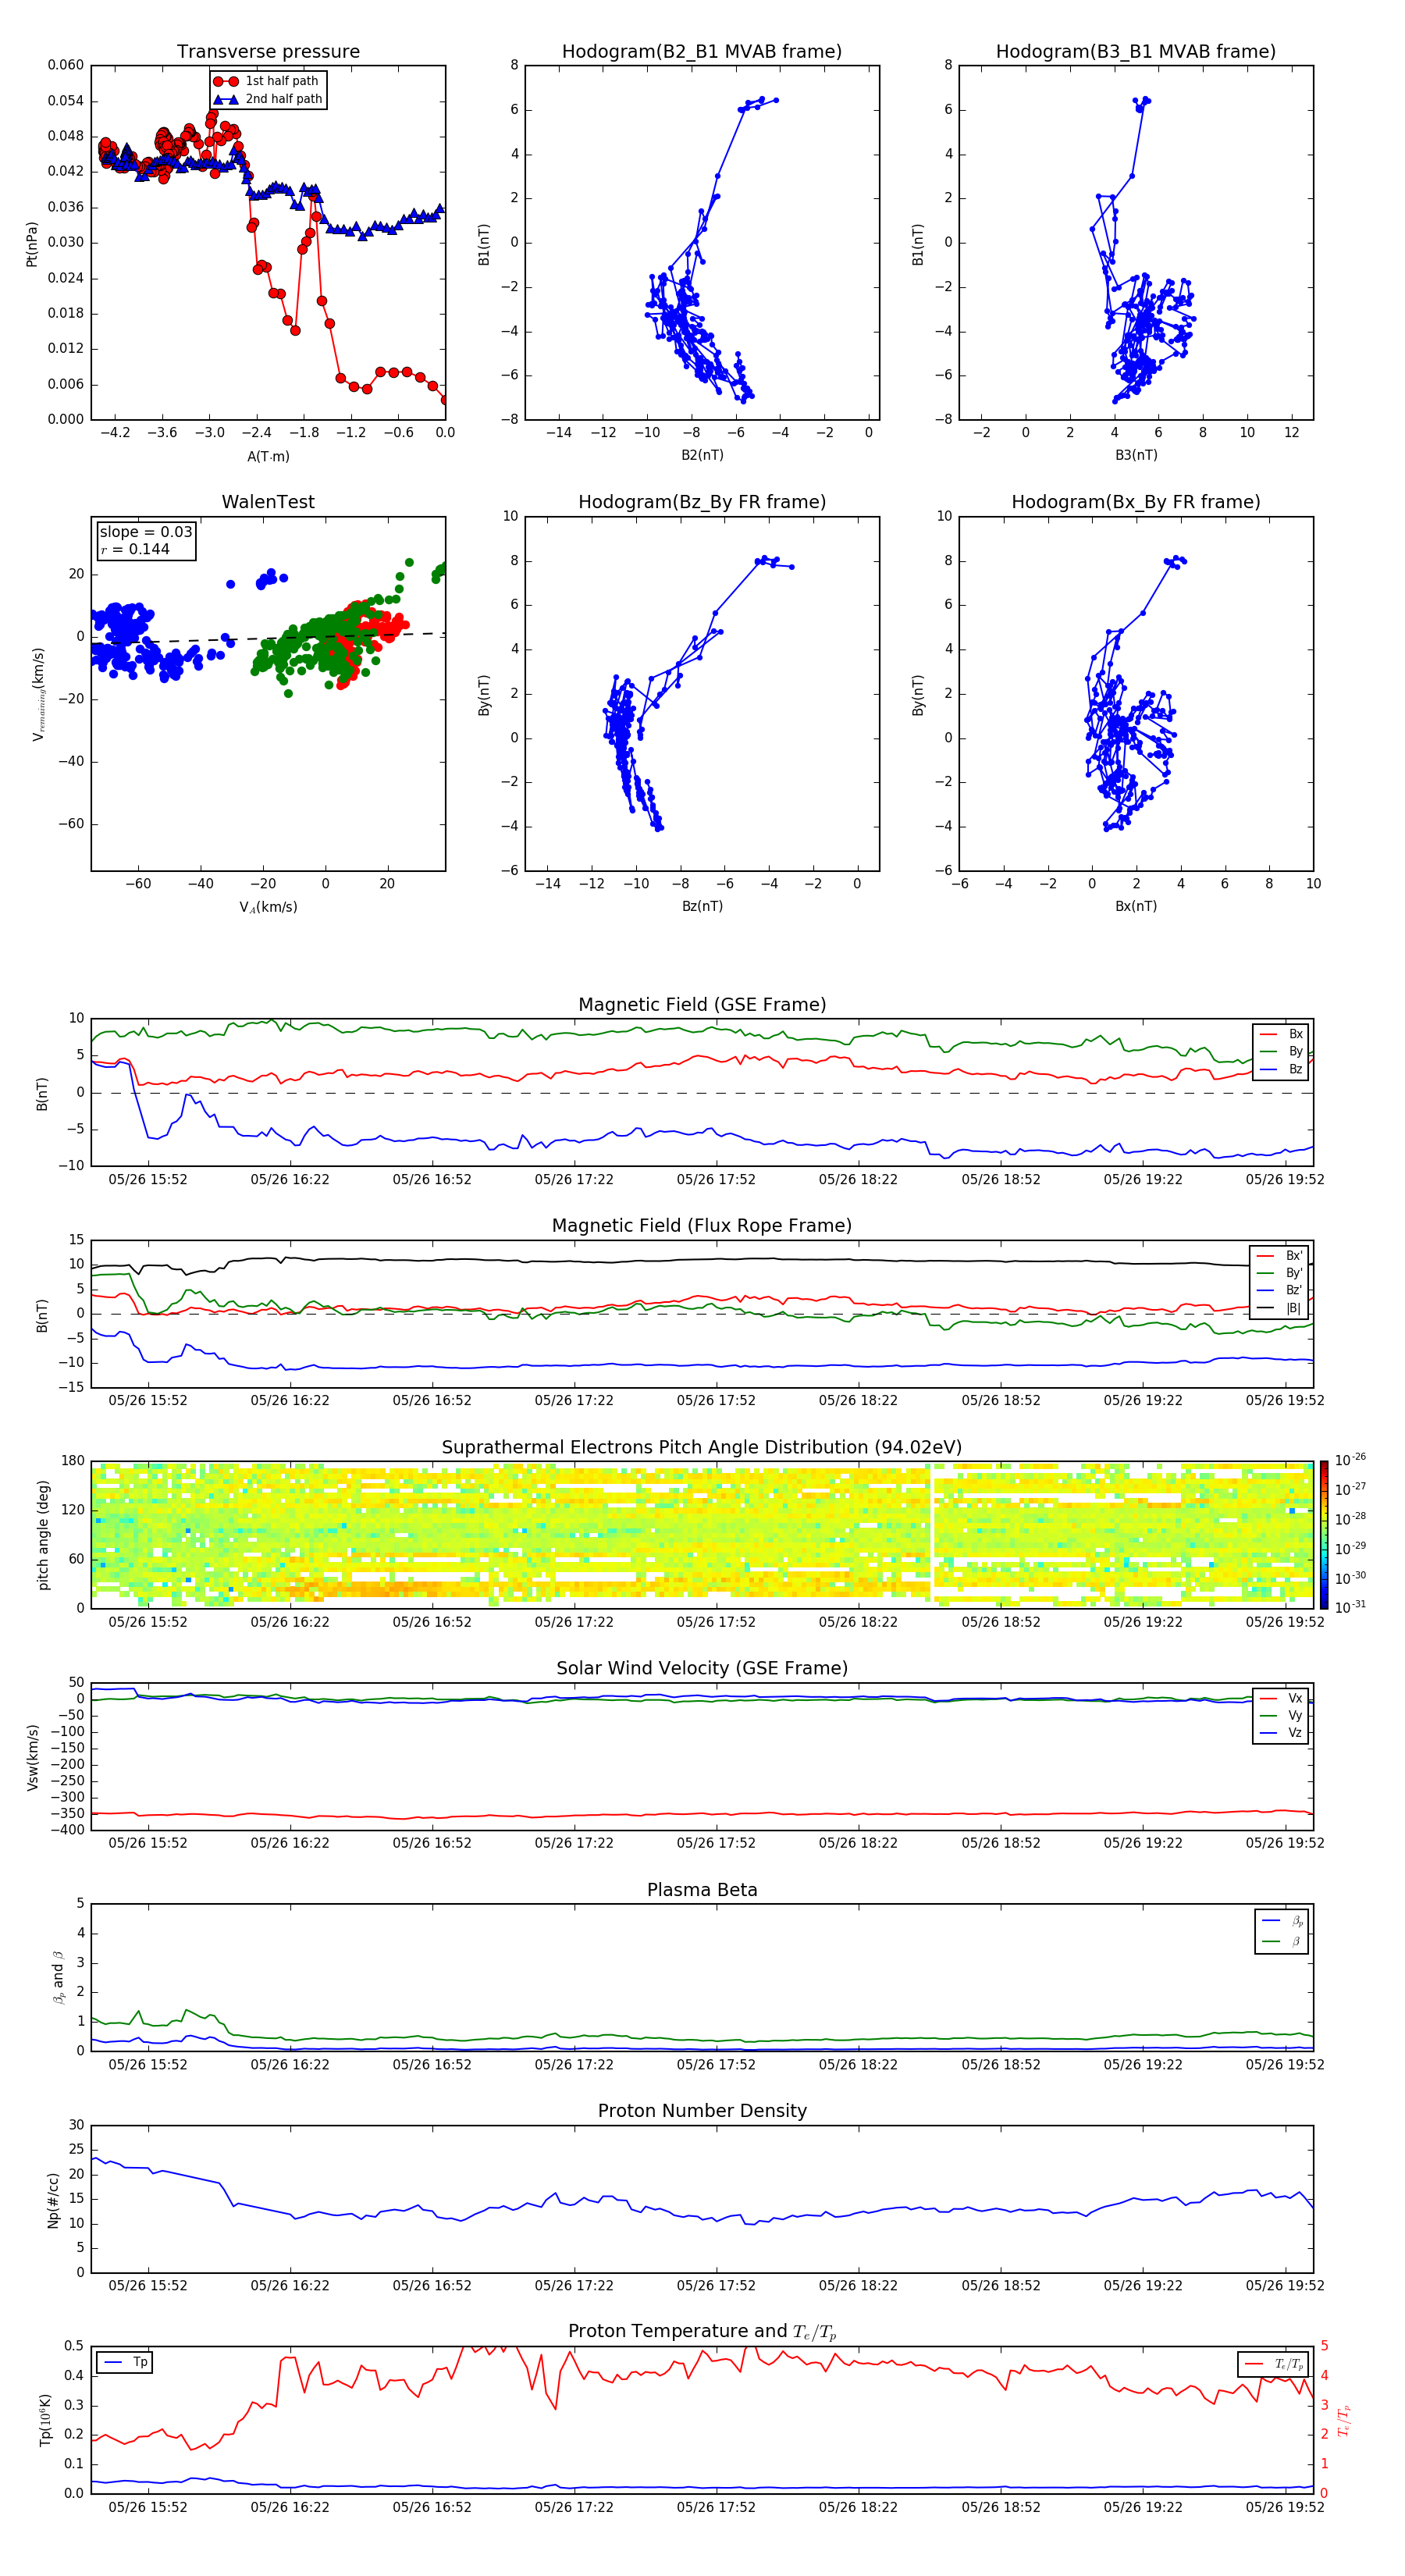1405x2576 pixels.
Task: Click the 'A(T·m)' x-axis label
Action: tap(268, 457)
